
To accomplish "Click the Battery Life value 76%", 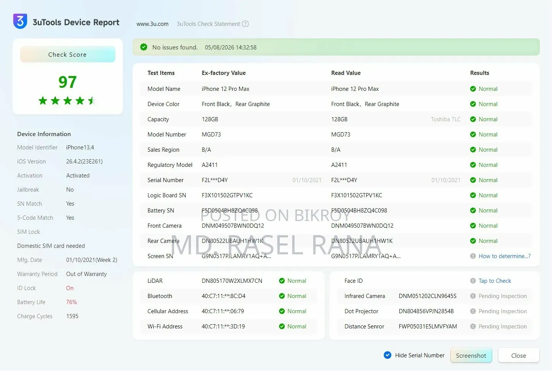I will [72, 302].
